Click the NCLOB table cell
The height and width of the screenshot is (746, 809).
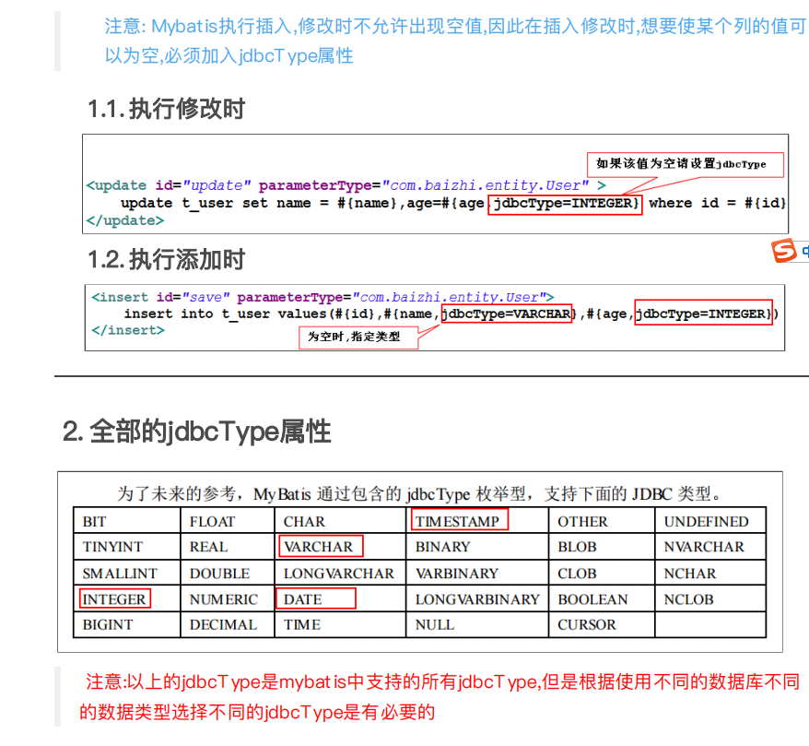tap(710, 598)
